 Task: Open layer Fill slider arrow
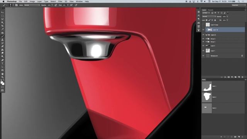(x=227, y=20)
